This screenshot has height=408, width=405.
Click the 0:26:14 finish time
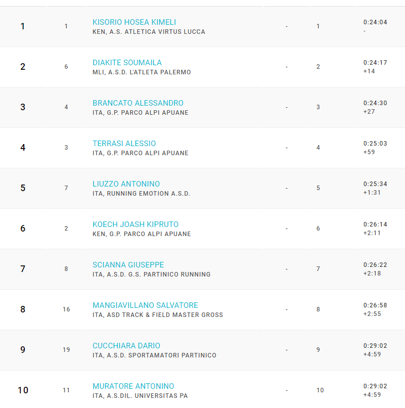(375, 224)
